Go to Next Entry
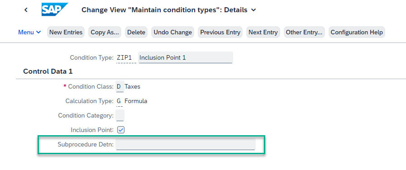 [x=263, y=33]
